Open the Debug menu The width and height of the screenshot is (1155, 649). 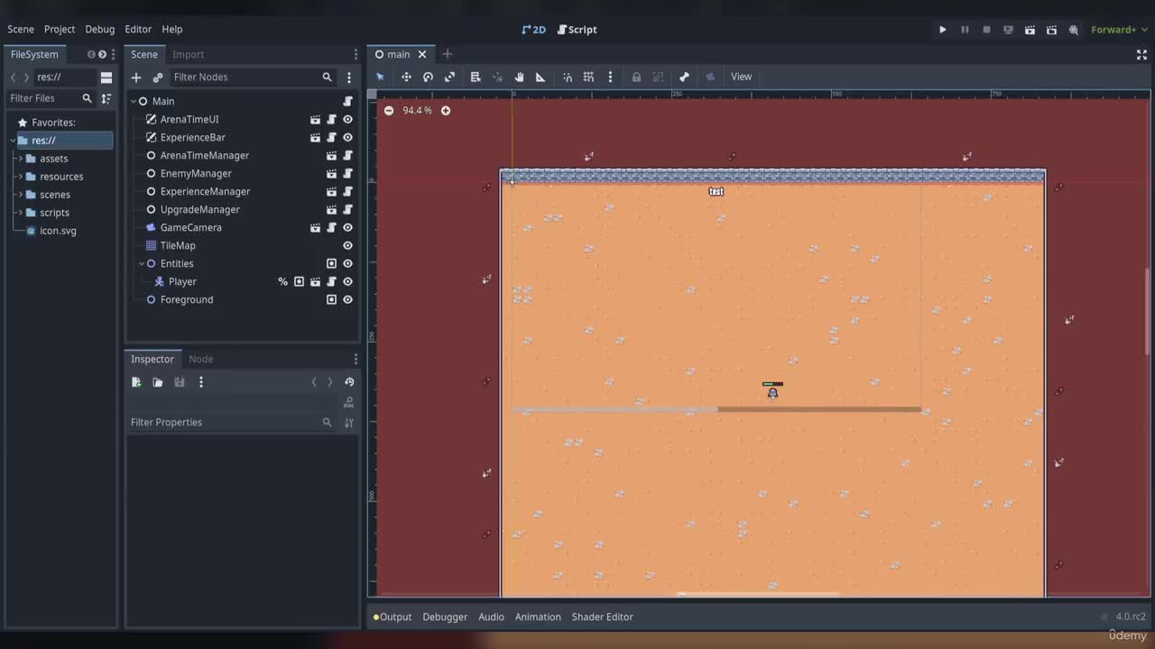100,30
